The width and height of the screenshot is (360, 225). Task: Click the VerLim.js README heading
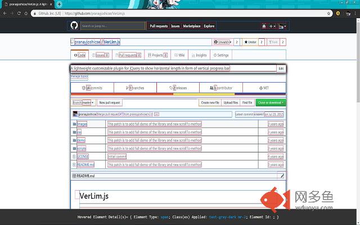[x=94, y=196]
